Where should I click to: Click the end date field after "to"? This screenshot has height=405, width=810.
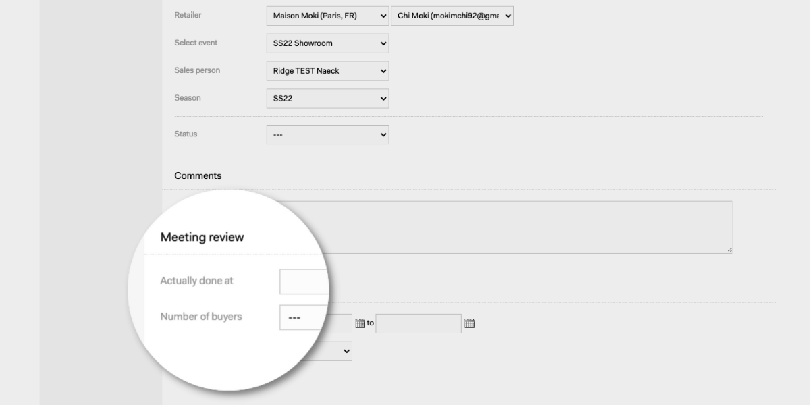click(x=418, y=323)
